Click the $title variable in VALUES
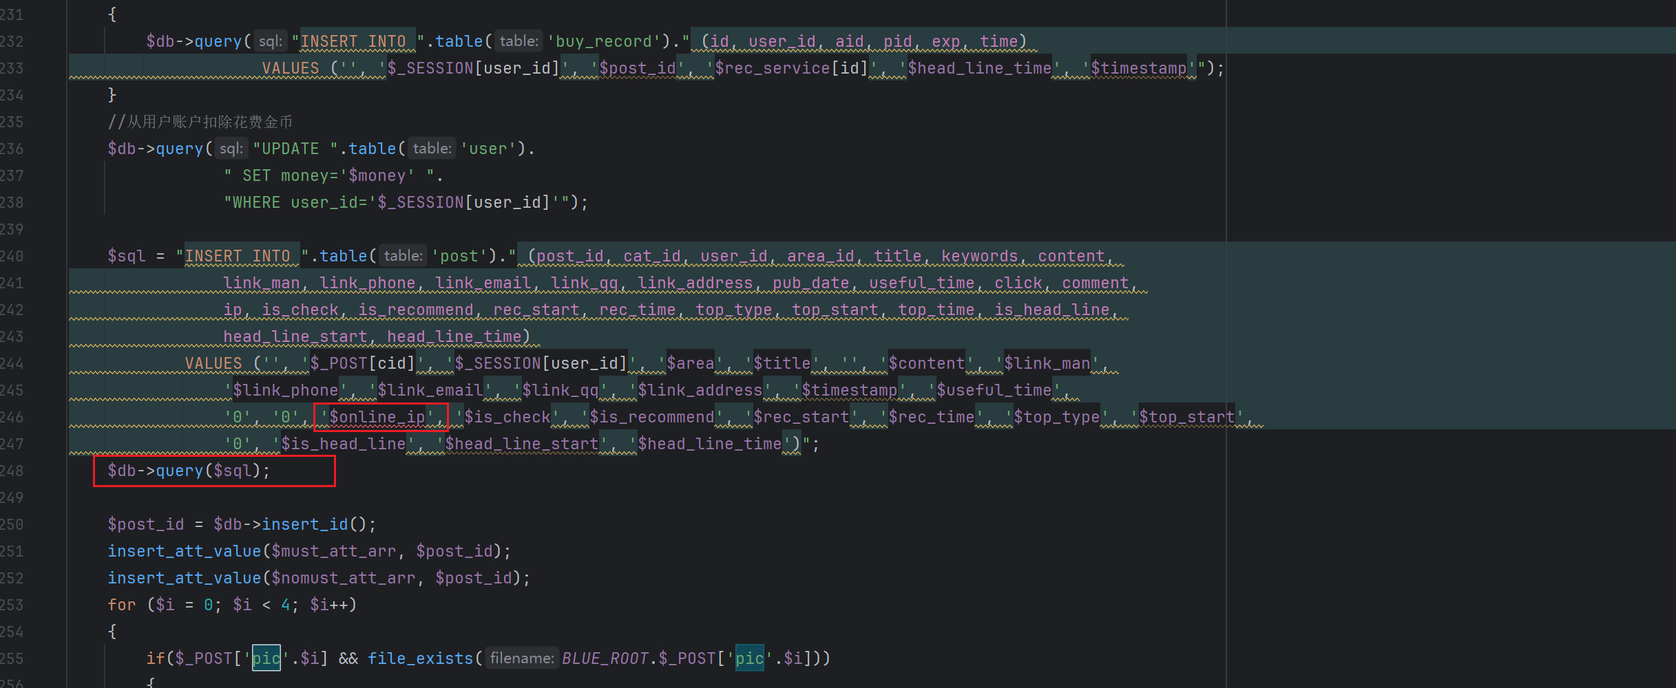 click(x=782, y=363)
